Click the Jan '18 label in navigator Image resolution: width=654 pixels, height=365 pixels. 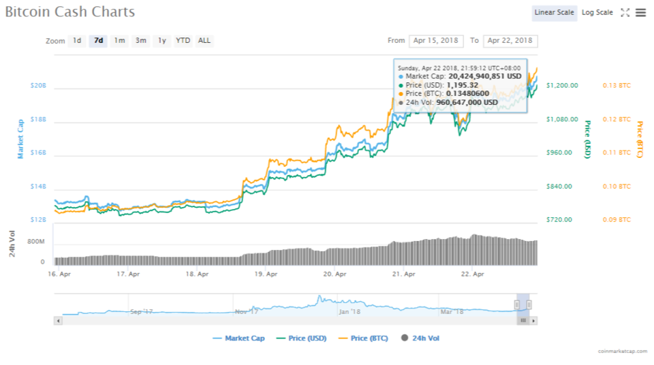click(x=349, y=312)
